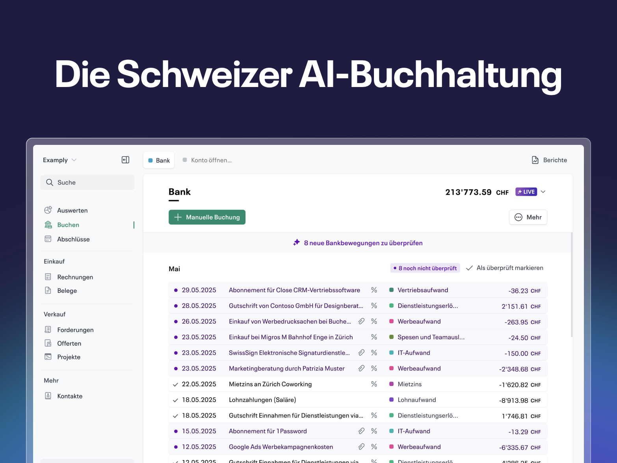Open Forderungen under Verkauf
The width and height of the screenshot is (617, 463).
pyautogui.click(x=75, y=330)
